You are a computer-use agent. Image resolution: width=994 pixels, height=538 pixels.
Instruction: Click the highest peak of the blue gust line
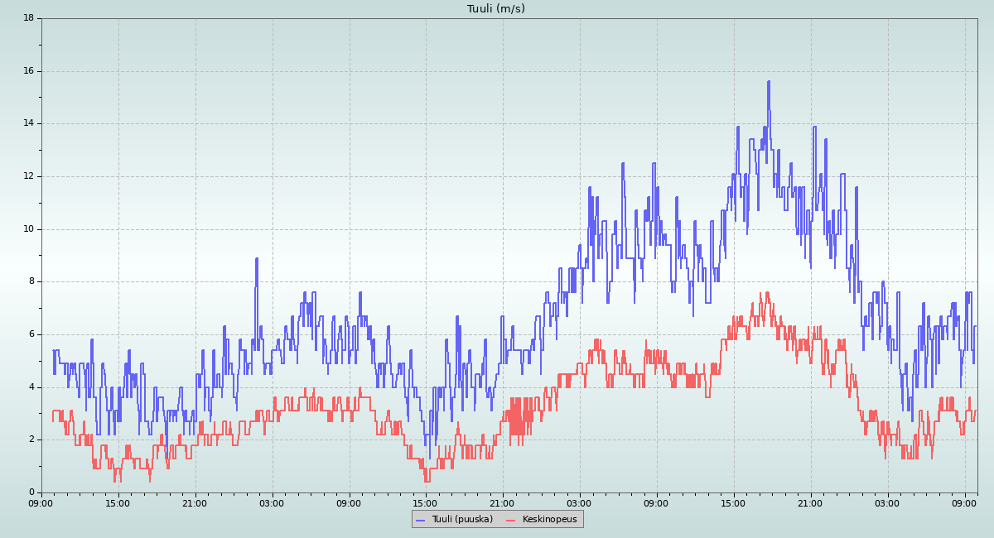[768, 81]
